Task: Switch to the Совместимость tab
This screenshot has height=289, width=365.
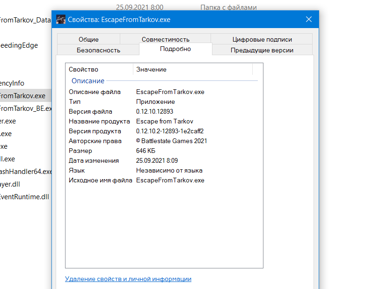Action: click(x=166, y=39)
